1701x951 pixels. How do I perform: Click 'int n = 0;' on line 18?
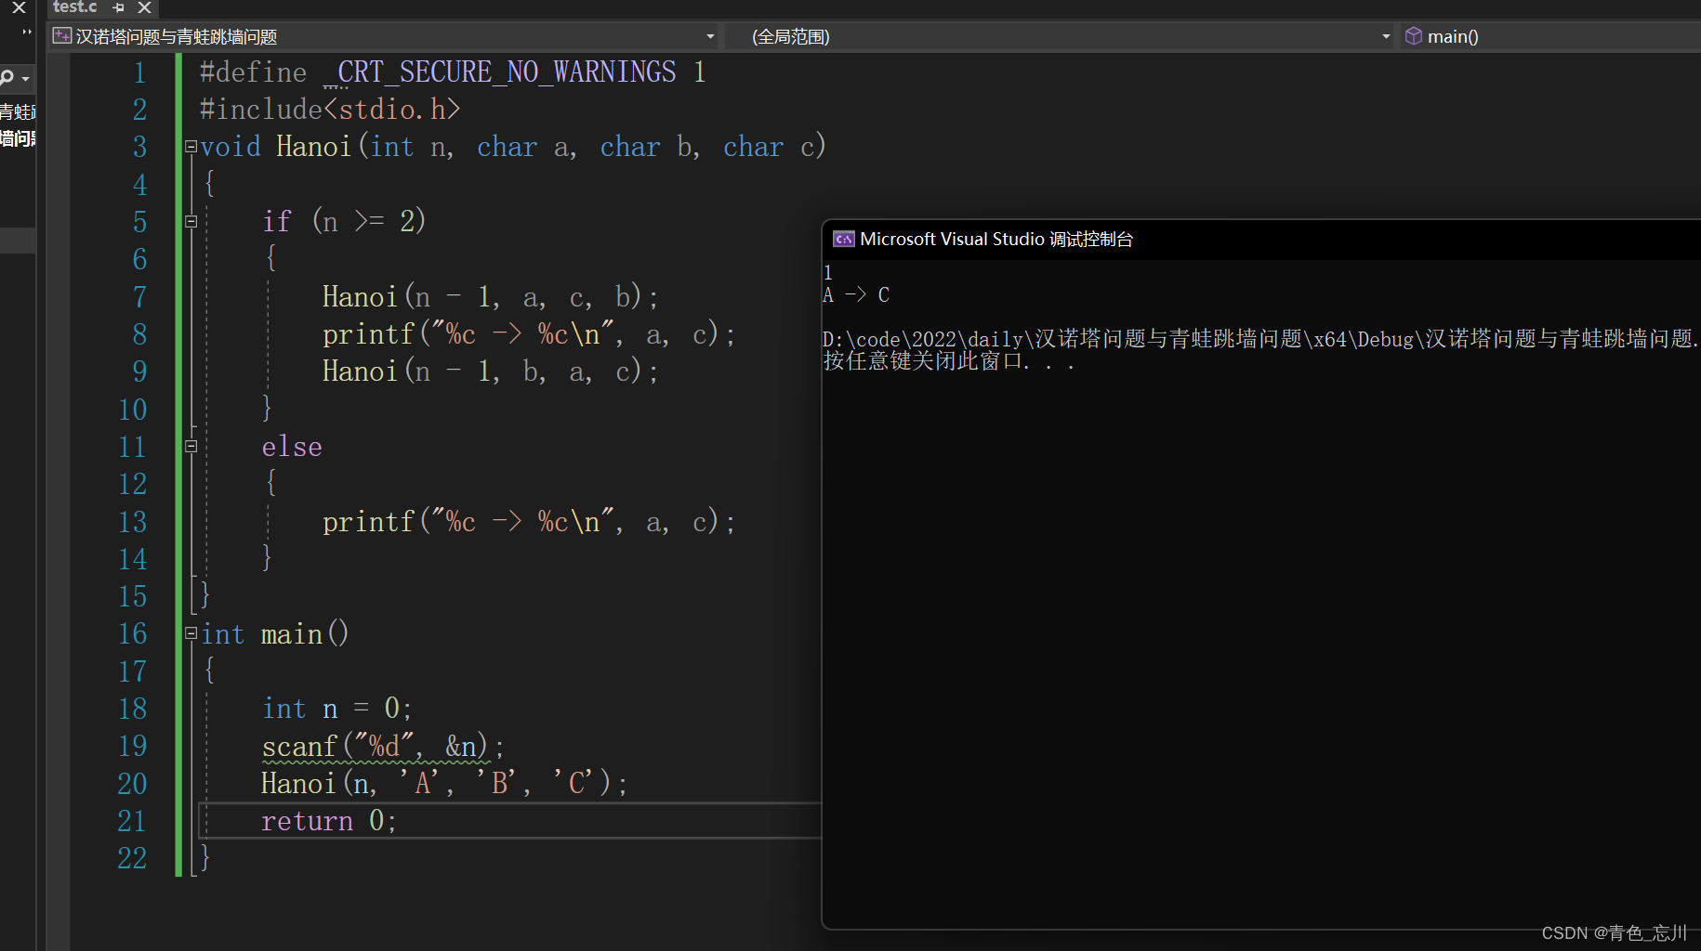tap(336, 709)
